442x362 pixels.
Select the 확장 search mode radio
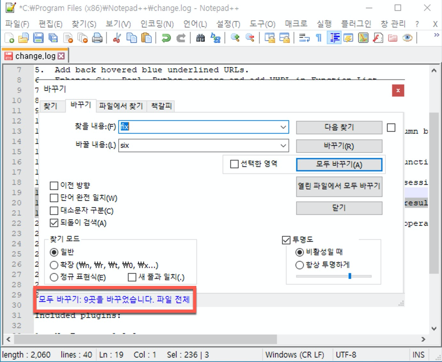click(x=54, y=265)
